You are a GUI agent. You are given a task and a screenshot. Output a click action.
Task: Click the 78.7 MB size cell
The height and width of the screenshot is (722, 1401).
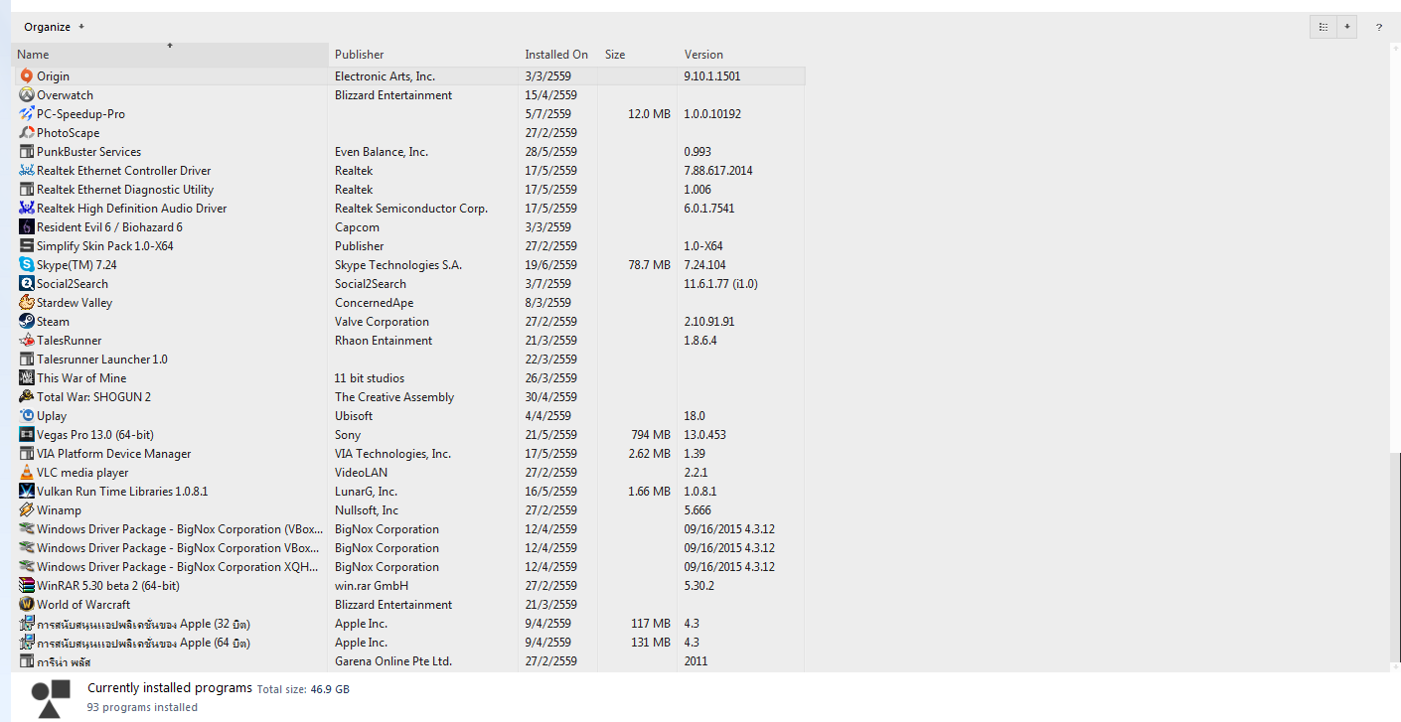(649, 265)
